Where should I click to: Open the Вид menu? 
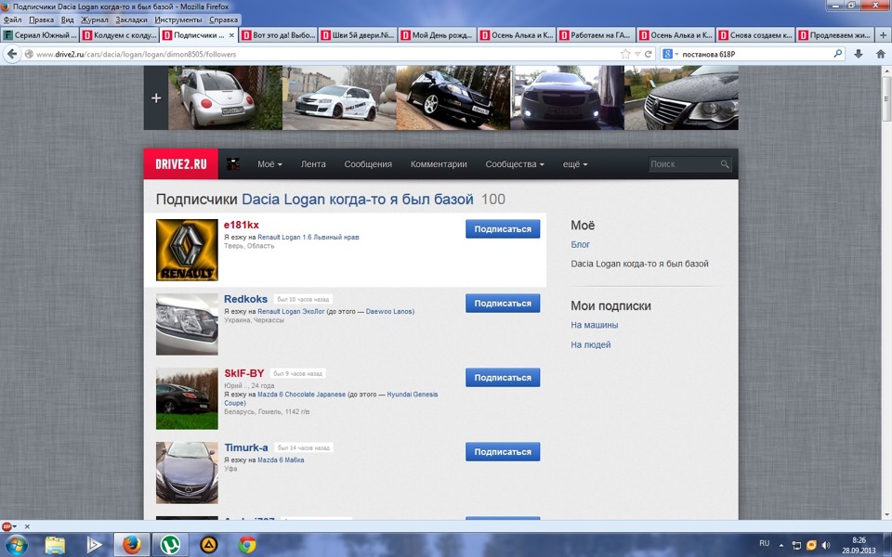tap(67, 19)
